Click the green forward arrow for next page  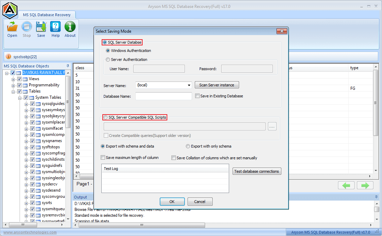365,185
